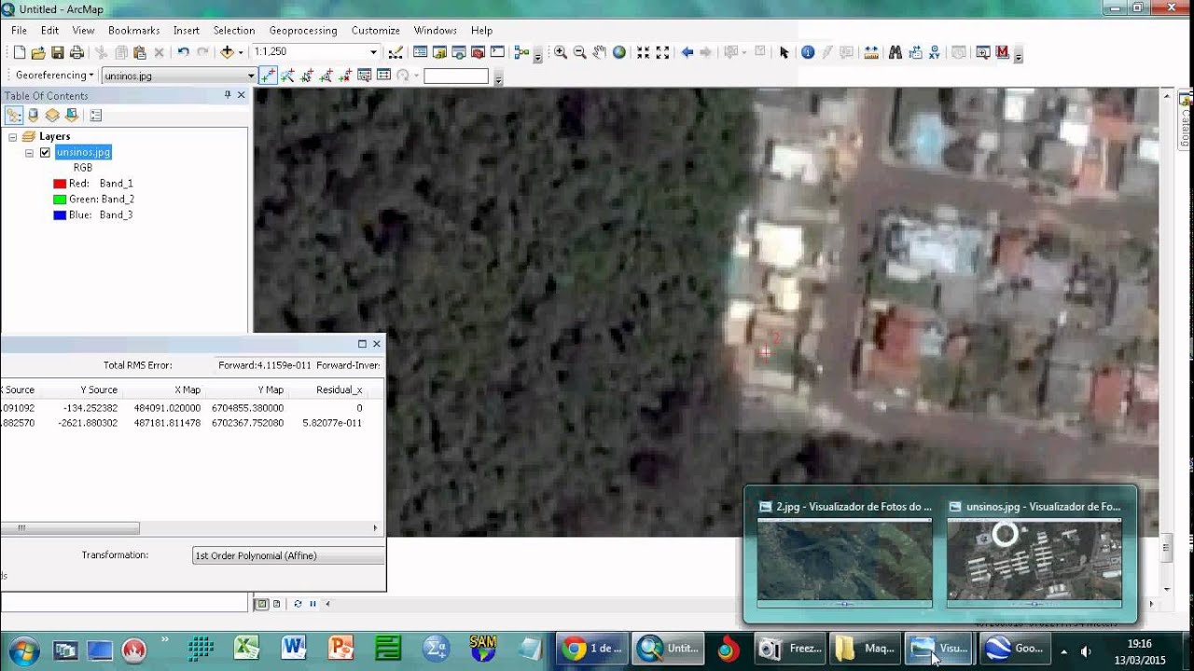
Task: Undo the last action
Action: (x=183, y=53)
